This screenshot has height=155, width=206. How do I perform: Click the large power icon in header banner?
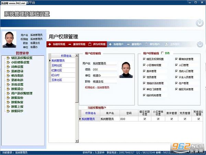coord(199,23)
